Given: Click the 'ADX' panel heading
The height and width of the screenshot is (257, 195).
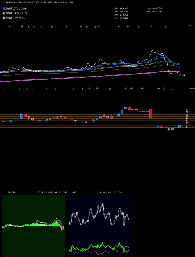Looking at the screenshot, I should [74, 192].
